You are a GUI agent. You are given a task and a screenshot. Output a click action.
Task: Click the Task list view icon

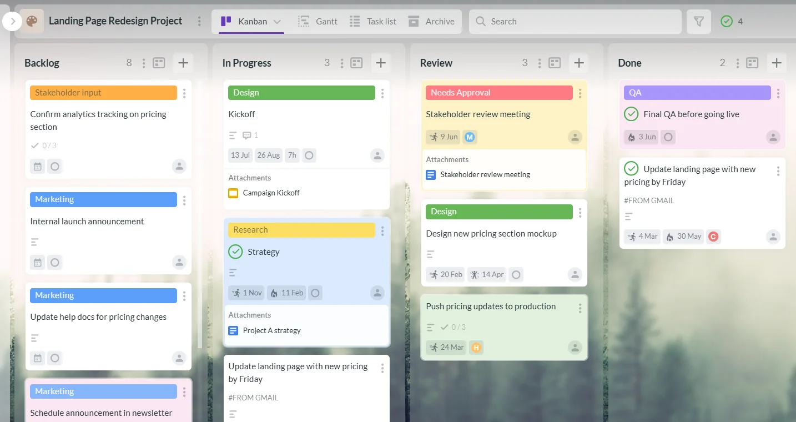pos(355,21)
